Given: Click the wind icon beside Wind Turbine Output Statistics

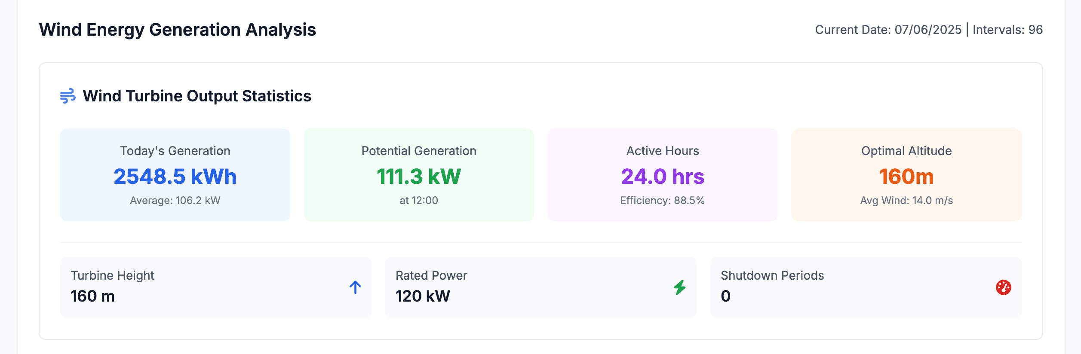Looking at the screenshot, I should click(x=68, y=96).
